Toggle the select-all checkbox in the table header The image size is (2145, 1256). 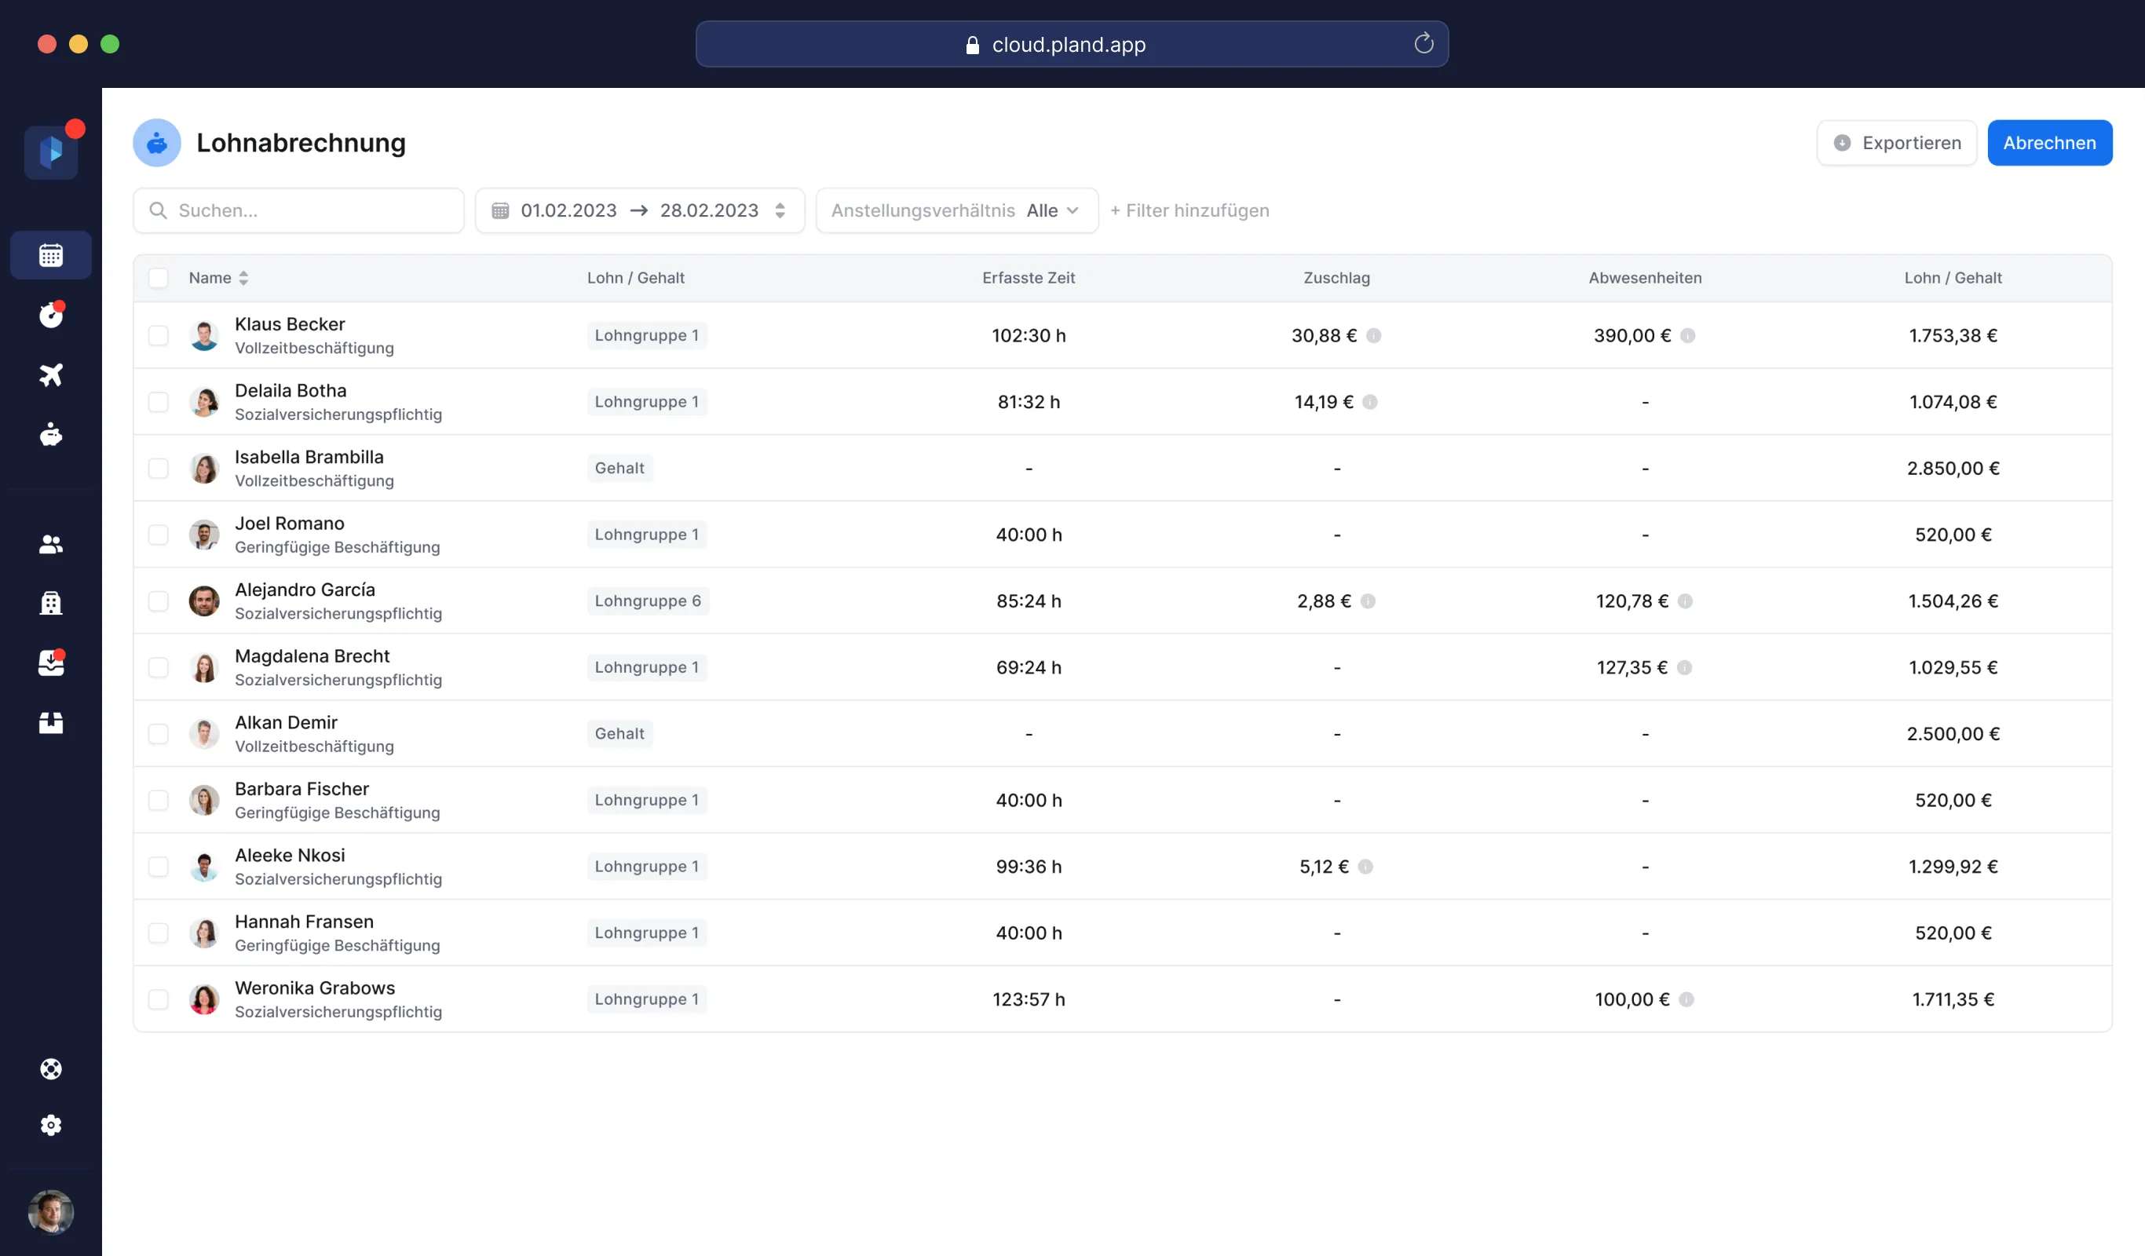coord(159,278)
